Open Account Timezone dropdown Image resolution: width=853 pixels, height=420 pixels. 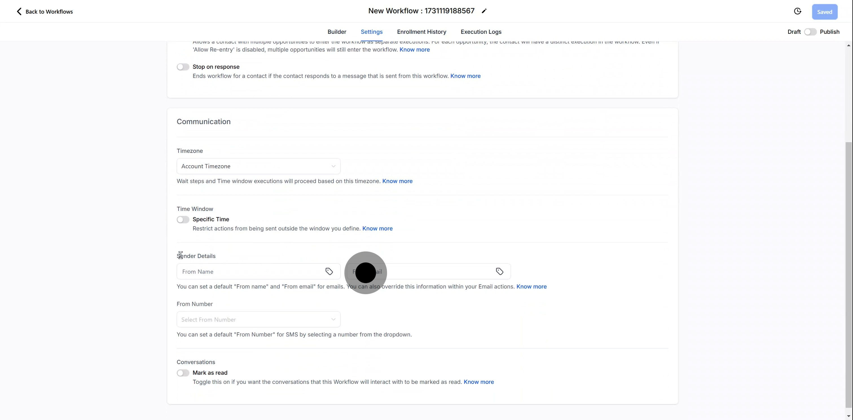click(258, 166)
